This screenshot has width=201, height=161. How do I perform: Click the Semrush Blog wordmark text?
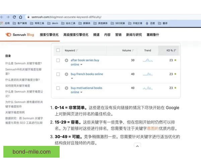click(x=23, y=35)
